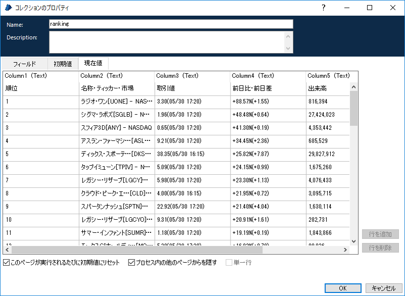Viewport: 405px width, 296px height.
Task: Click the 行を追加 button
Action: (380, 234)
